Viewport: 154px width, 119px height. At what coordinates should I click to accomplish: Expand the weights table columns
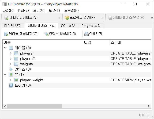[11, 64]
